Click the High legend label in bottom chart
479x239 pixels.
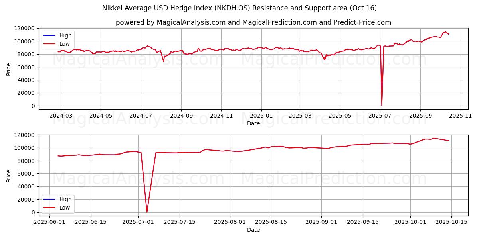pos(65,199)
